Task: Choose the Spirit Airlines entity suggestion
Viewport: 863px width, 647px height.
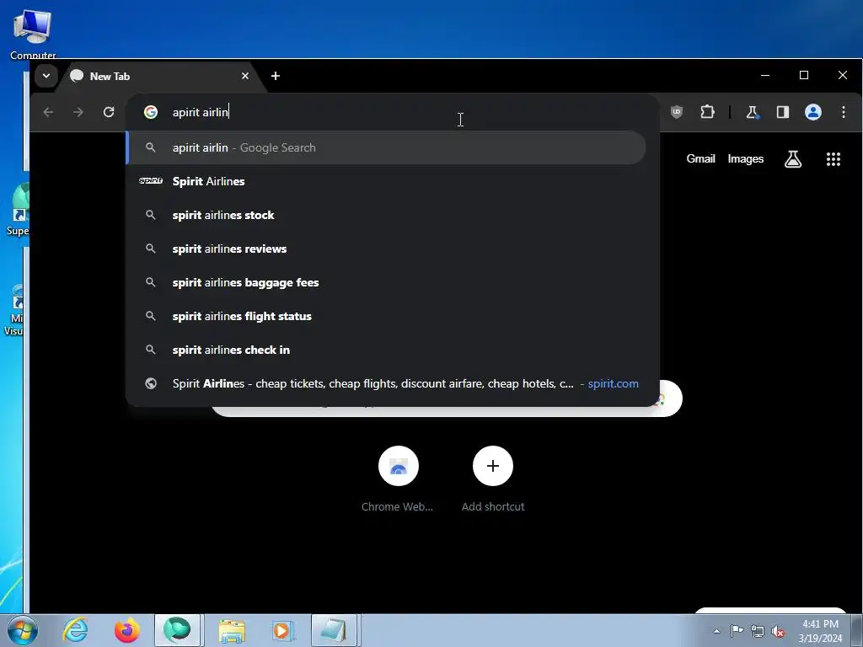Action: 386,181
